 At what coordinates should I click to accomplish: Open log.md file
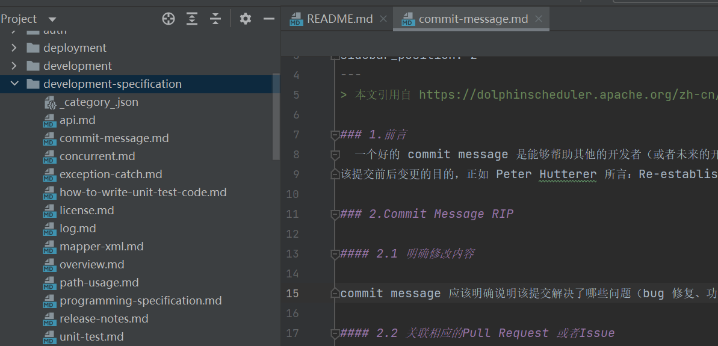click(x=78, y=229)
